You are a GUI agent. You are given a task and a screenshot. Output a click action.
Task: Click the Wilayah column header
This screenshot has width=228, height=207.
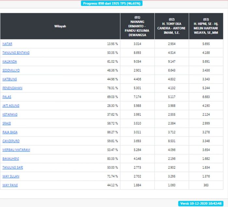pyautogui.click(x=60, y=26)
